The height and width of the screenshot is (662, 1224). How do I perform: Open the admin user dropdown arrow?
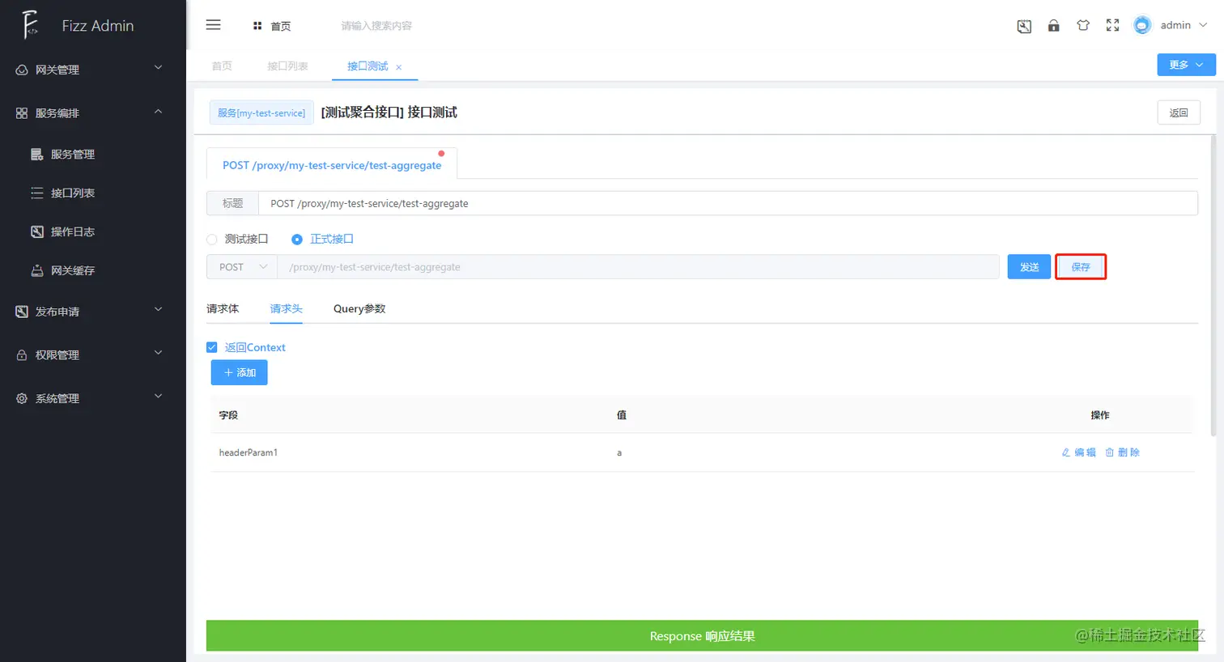(1203, 25)
